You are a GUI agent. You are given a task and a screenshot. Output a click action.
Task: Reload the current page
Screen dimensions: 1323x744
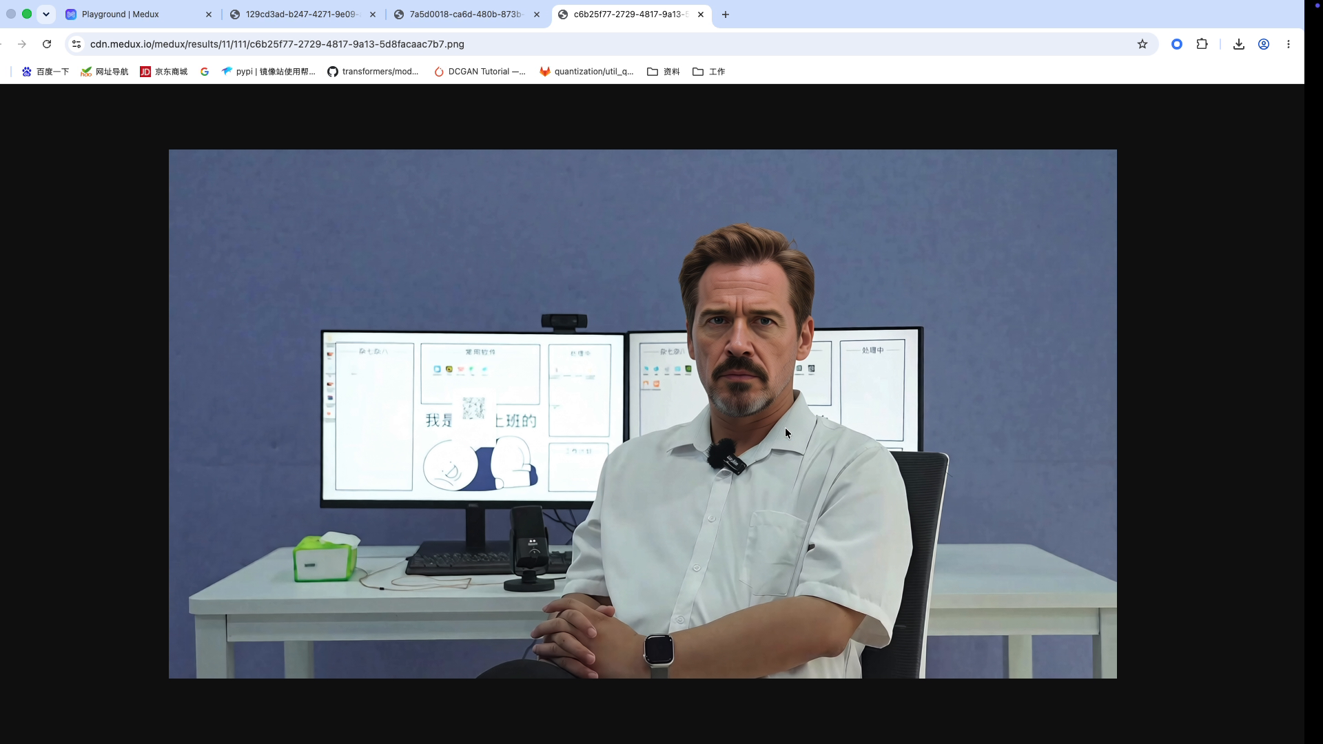tap(47, 44)
